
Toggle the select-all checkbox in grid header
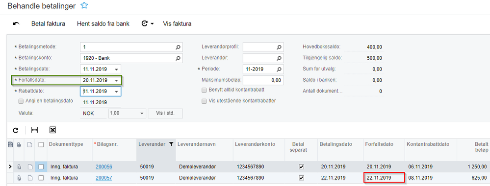coord(41,145)
